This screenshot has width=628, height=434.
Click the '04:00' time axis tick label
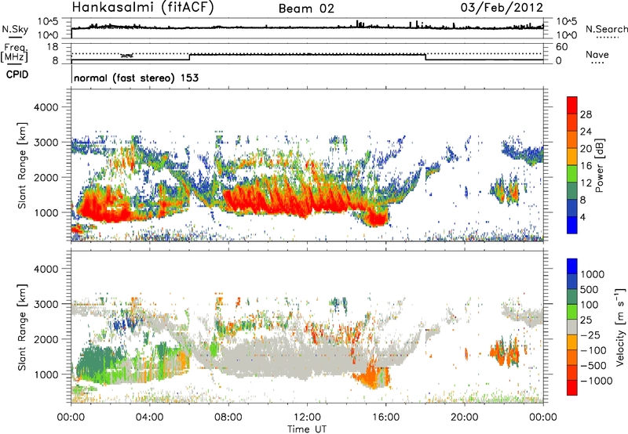[x=149, y=418]
